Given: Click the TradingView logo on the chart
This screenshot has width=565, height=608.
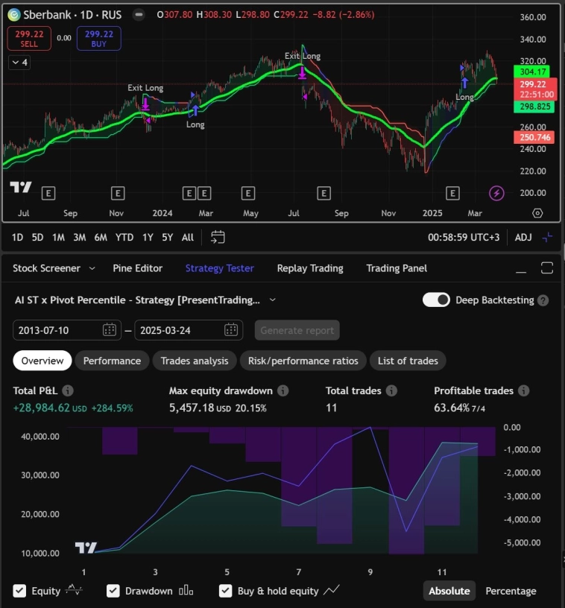Looking at the screenshot, I should [x=21, y=187].
